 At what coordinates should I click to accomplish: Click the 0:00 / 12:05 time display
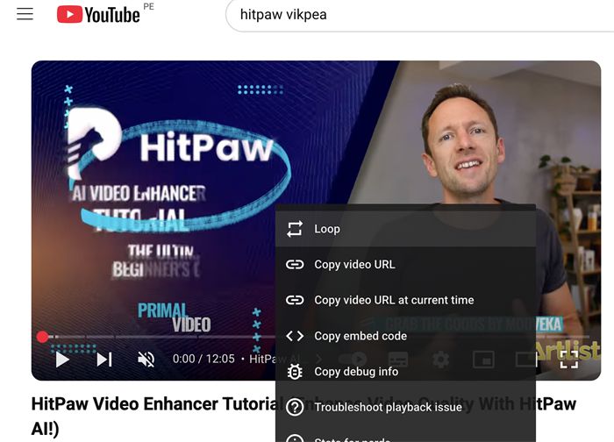pyautogui.click(x=203, y=359)
